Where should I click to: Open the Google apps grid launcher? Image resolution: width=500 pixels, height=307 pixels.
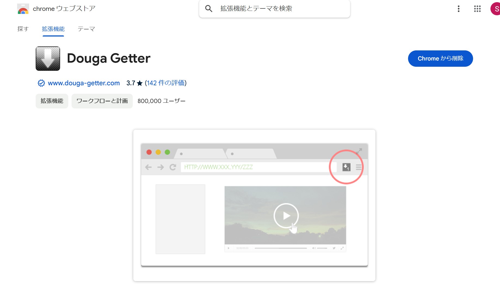pos(477,9)
